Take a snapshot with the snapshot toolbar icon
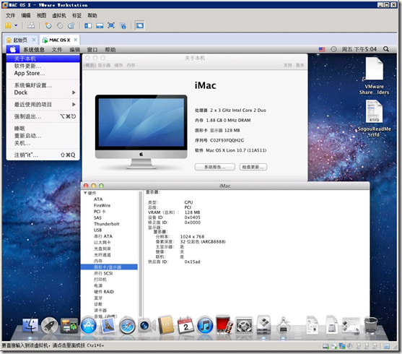This screenshot has height=354, width=402. click(x=48, y=25)
